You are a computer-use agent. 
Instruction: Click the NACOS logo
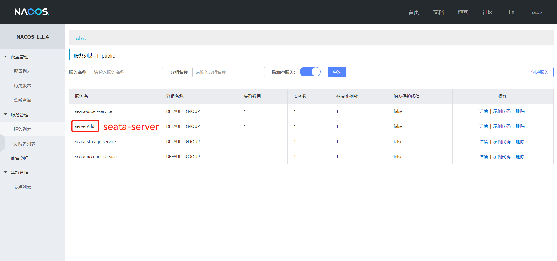point(32,12)
